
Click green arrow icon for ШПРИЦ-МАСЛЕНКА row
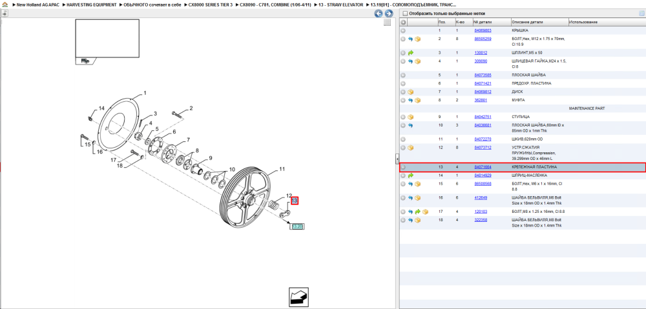coord(410,175)
